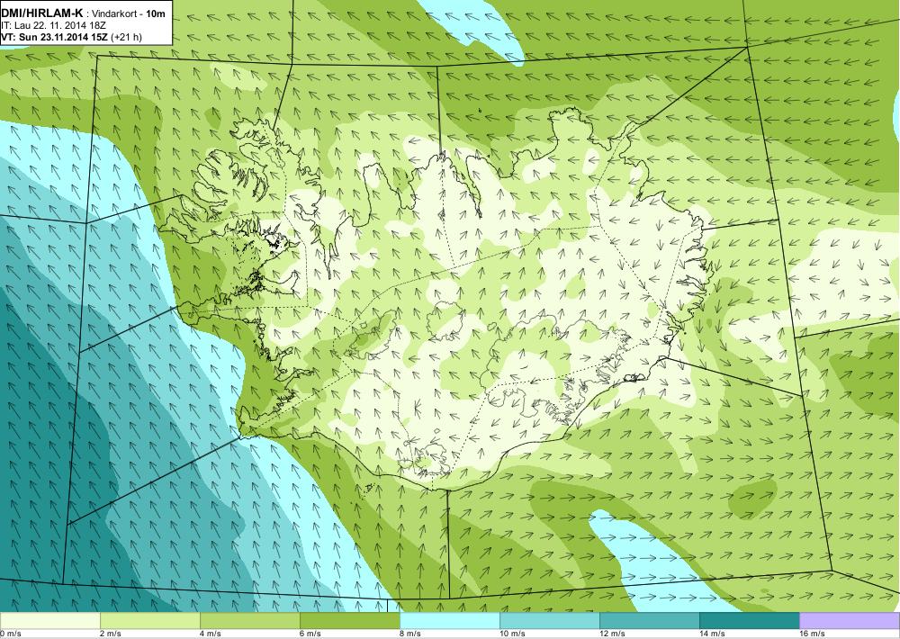Click the 'VT: Sun 23.11.2014 15Z' line

(x=55, y=37)
